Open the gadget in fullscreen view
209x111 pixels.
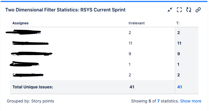(x=179, y=10)
